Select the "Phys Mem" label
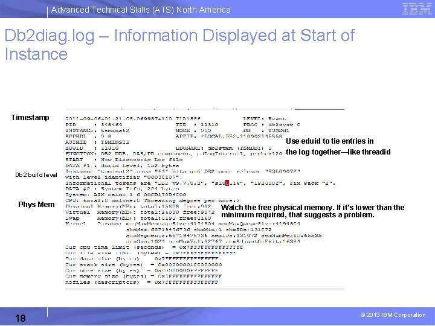The width and height of the screenshot is (435, 326). tap(36, 205)
